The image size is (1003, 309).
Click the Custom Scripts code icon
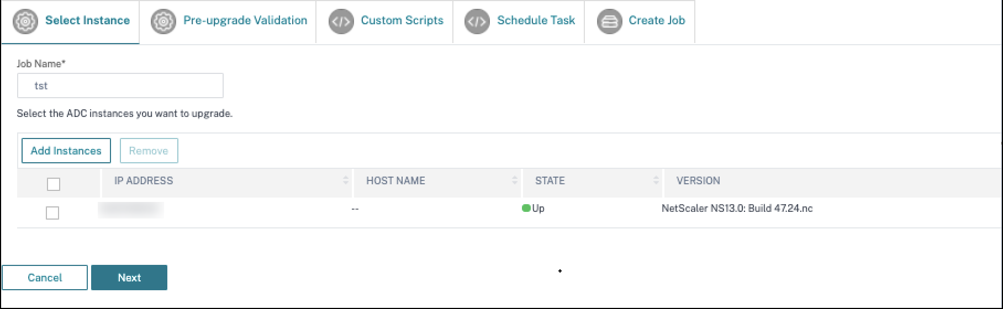(341, 22)
